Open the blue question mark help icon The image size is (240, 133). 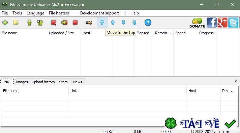148,23
